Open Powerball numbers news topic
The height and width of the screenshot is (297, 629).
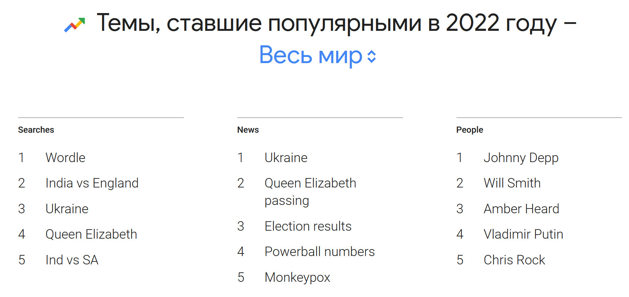click(x=319, y=252)
